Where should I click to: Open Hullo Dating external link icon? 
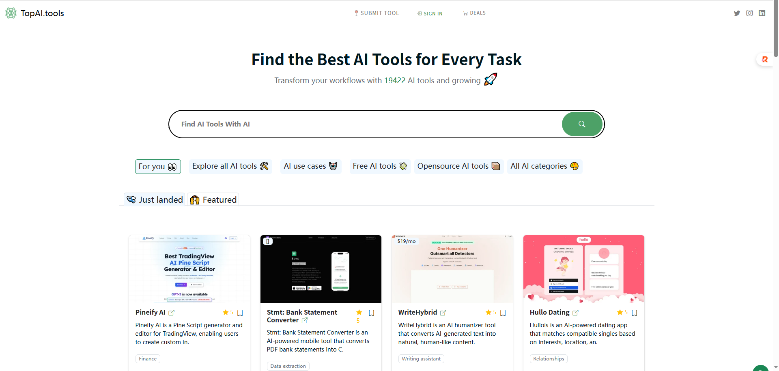[x=575, y=313]
